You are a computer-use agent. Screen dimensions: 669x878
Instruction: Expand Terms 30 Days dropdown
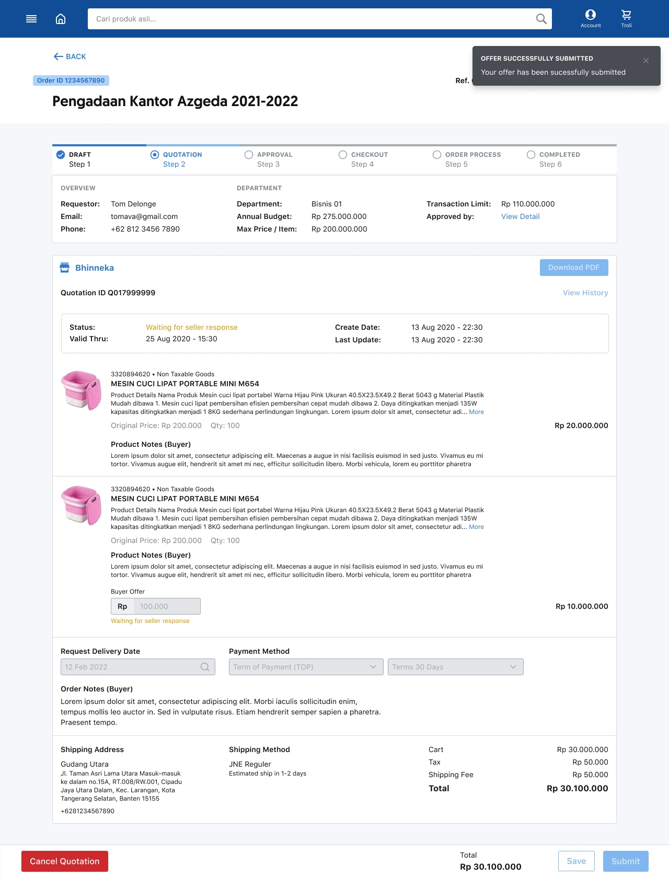tap(455, 667)
